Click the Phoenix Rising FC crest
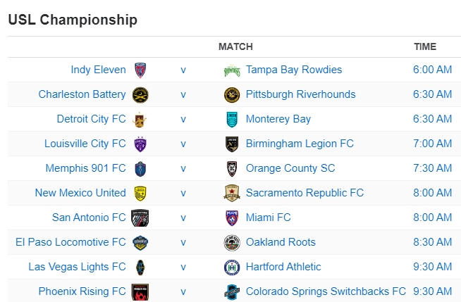Screen dimensions: 461x302 (x=140, y=292)
